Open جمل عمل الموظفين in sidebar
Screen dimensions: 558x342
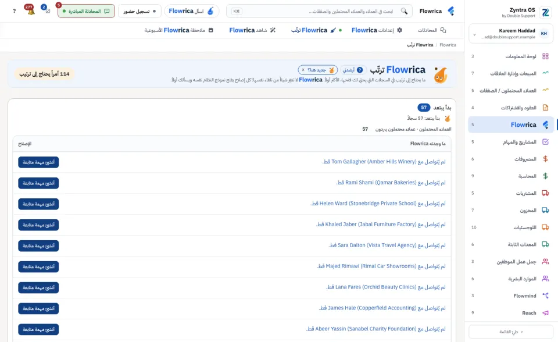point(511,262)
